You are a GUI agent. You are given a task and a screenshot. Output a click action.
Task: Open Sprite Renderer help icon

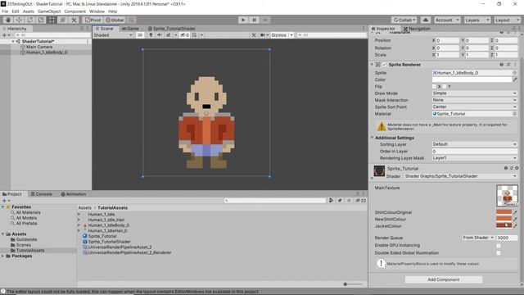[x=502, y=65]
